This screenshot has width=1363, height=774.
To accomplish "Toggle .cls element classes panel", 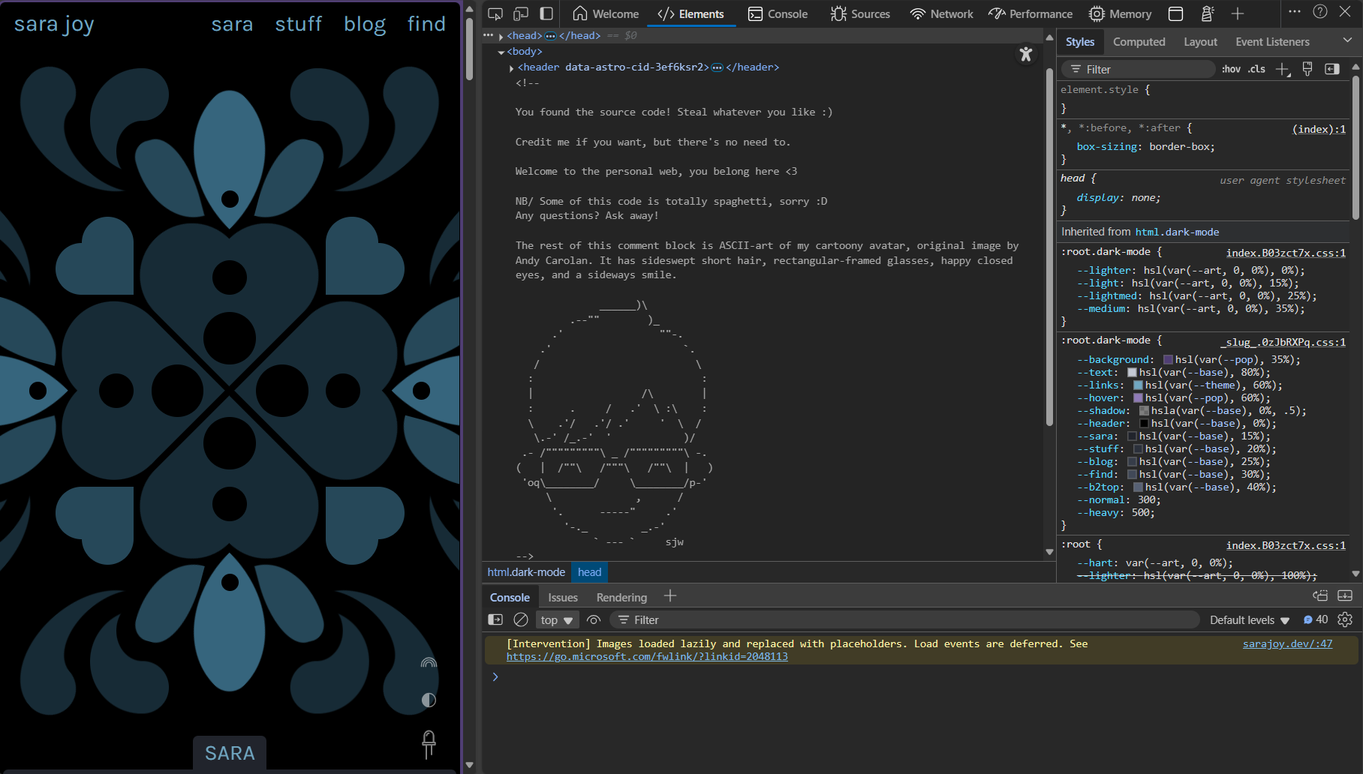I will click(x=1256, y=69).
